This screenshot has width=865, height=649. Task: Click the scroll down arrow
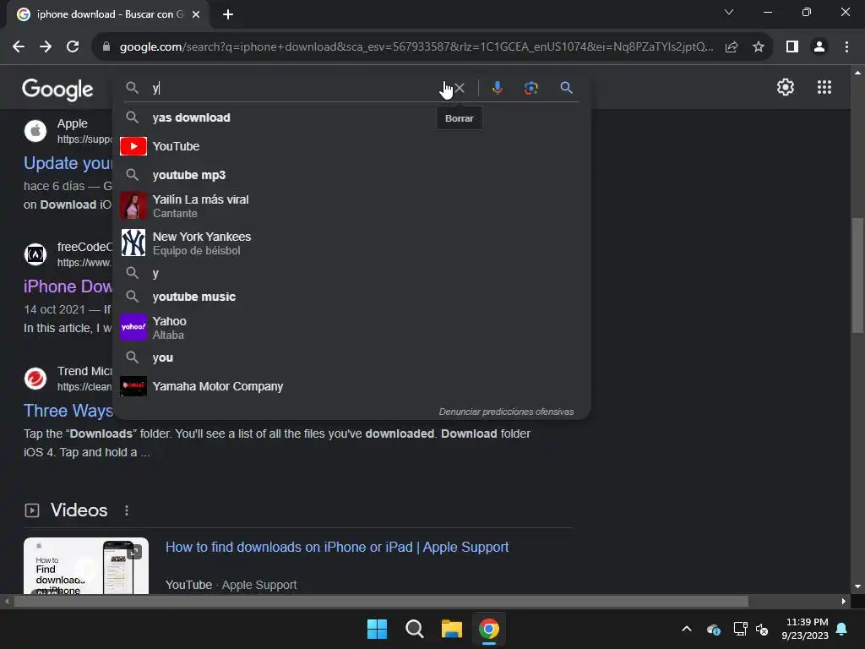coord(857,587)
